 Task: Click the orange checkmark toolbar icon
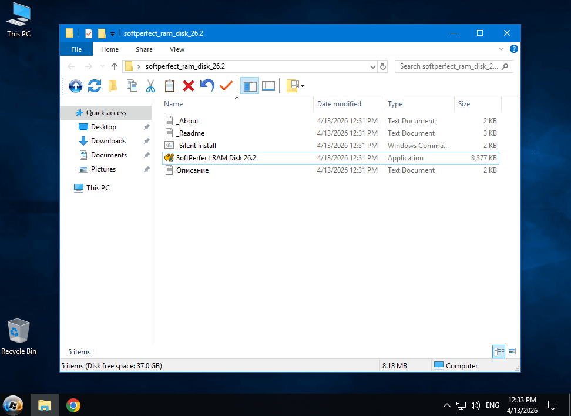pyautogui.click(x=226, y=86)
